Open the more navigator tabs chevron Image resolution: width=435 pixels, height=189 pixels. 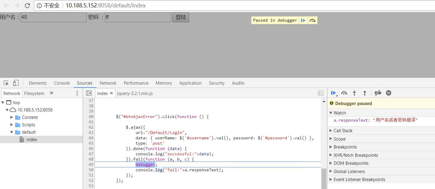point(51,93)
